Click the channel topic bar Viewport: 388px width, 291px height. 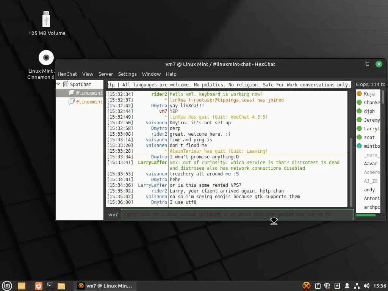229,84
